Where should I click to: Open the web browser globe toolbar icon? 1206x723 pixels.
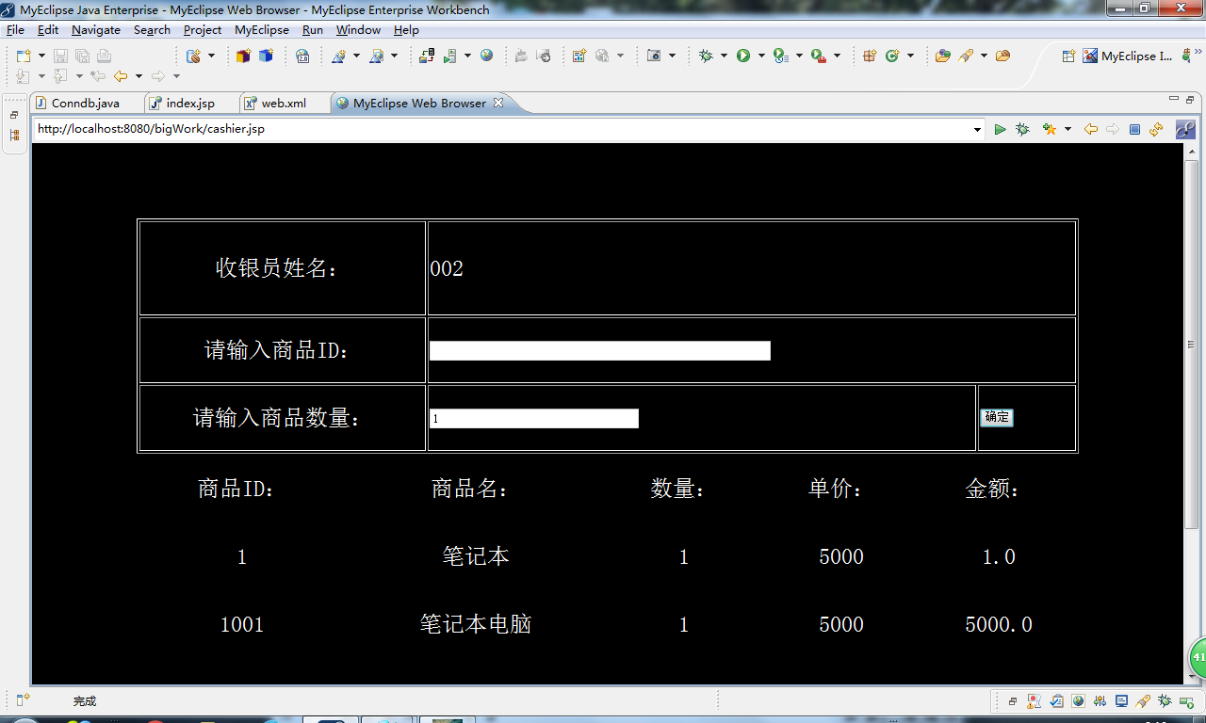pyautogui.click(x=486, y=56)
